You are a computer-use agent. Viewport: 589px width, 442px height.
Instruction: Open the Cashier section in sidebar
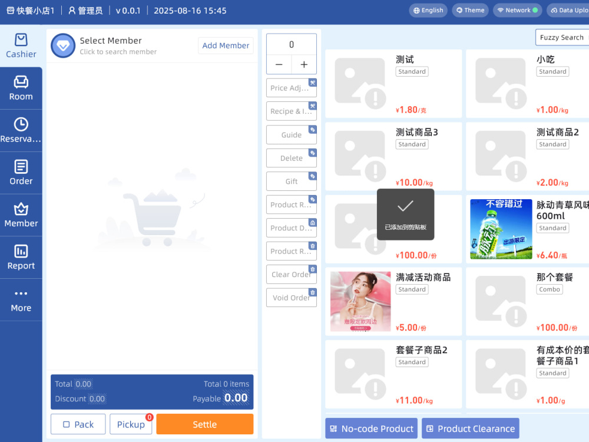(21, 46)
